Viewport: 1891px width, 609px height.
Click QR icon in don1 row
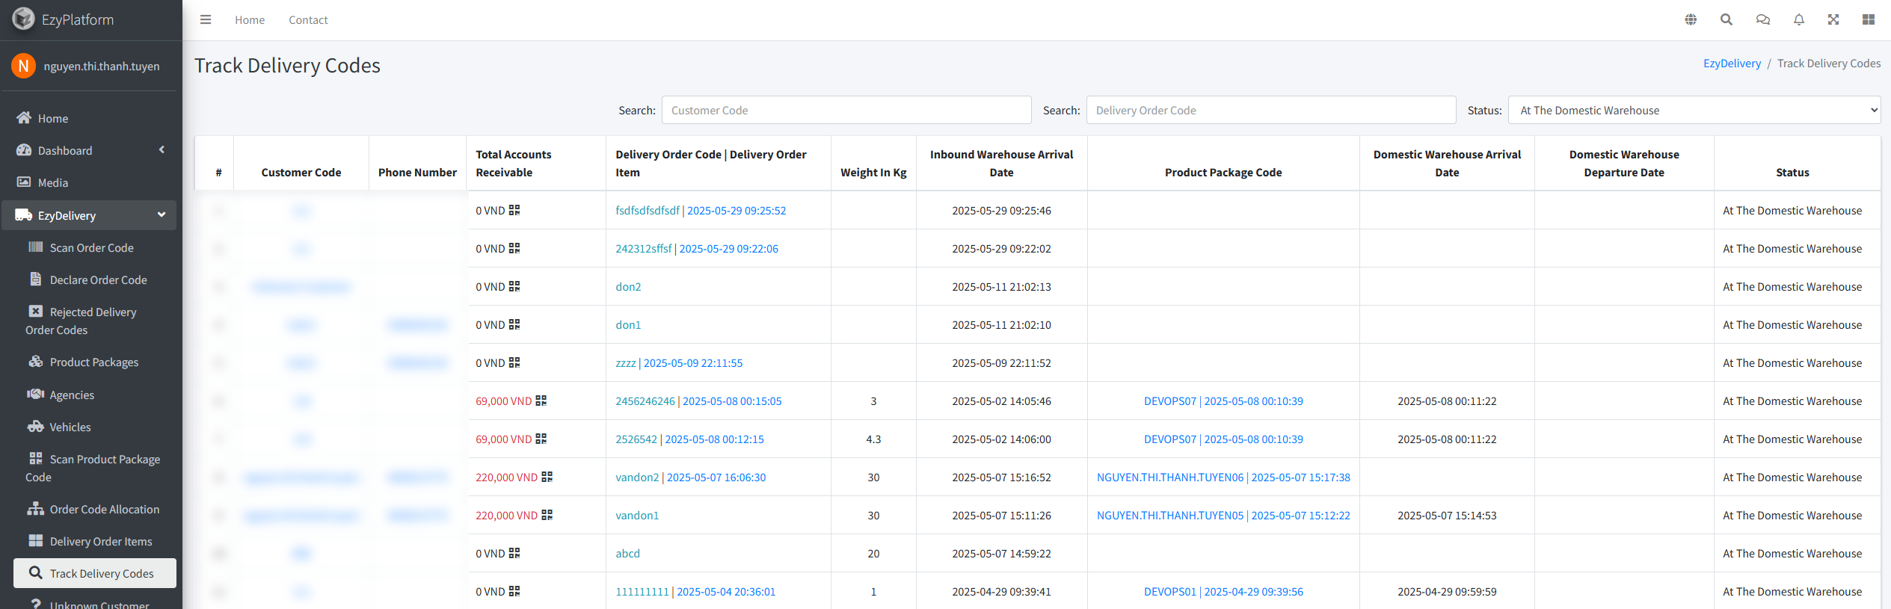(514, 324)
